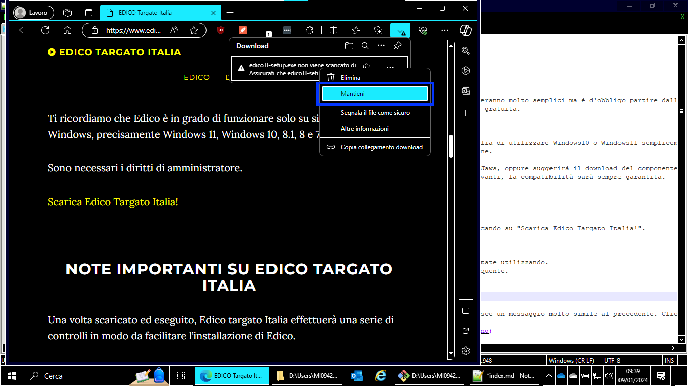Open Altre informazioni menu entry
The image size is (688, 386).
coord(375,129)
